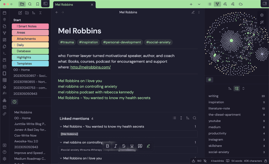Open graph settings gear above the graph
This screenshot has width=269, height=164.
[x=262, y=15]
